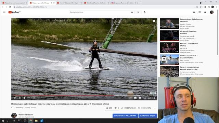Go to YouTube home via logo
Viewport: 219px width, 123px height.
point(14,12)
